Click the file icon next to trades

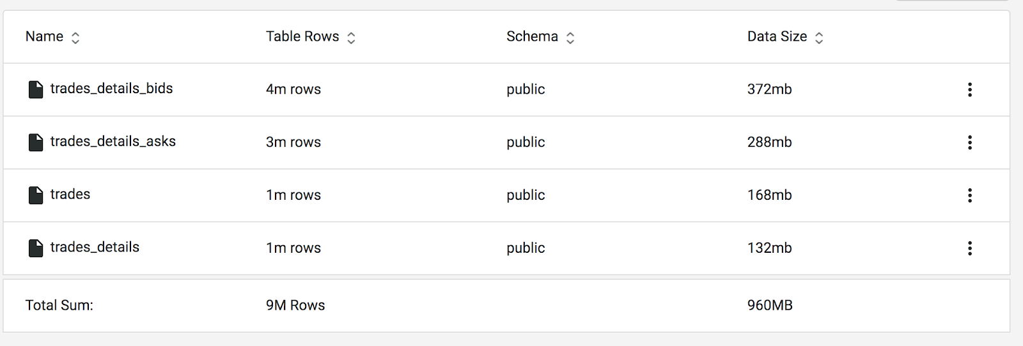[36, 195]
